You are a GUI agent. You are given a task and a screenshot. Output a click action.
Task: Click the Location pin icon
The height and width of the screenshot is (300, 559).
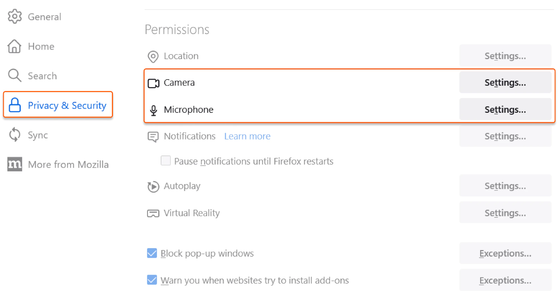click(153, 56)
